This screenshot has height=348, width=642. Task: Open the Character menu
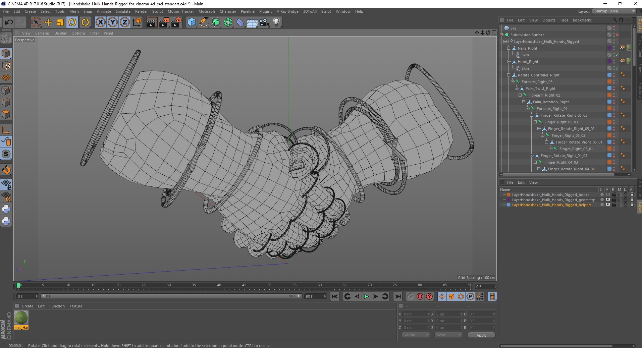pyautogui.click(x=228, y=11)
